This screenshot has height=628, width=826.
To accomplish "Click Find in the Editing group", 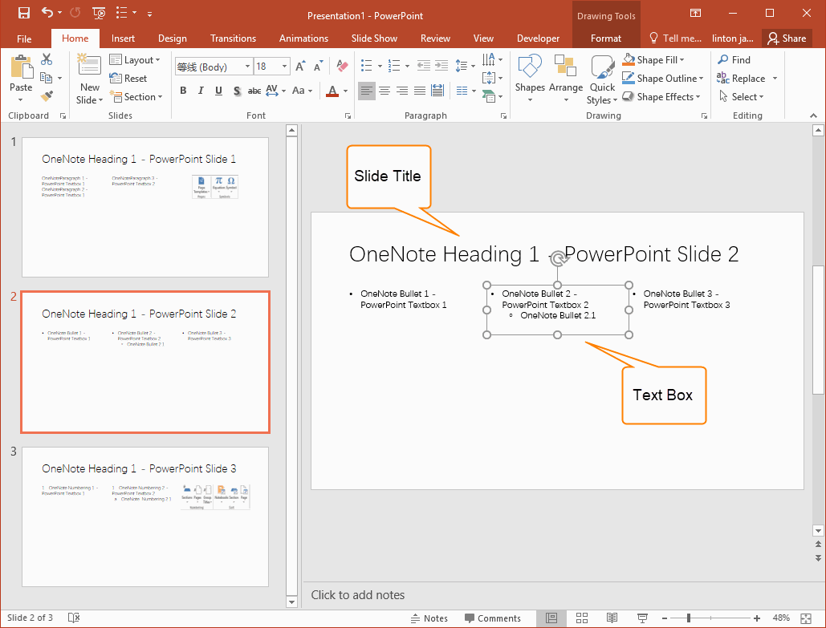I will pos(734,60).
